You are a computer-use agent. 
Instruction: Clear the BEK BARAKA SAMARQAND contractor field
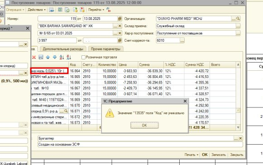pyautogui.click(x=120, y=26)
